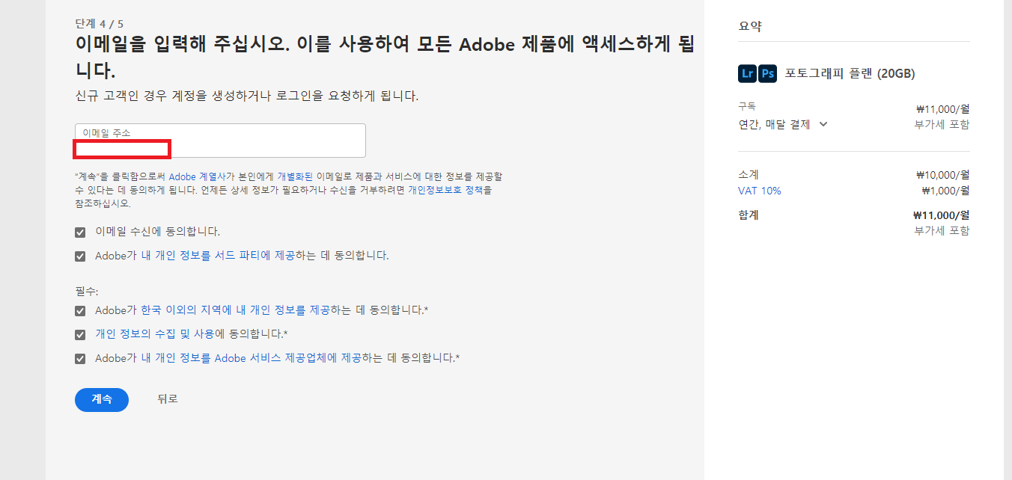Click the 계속 button
Screen dimensions: 1012x480
[102, 399]
